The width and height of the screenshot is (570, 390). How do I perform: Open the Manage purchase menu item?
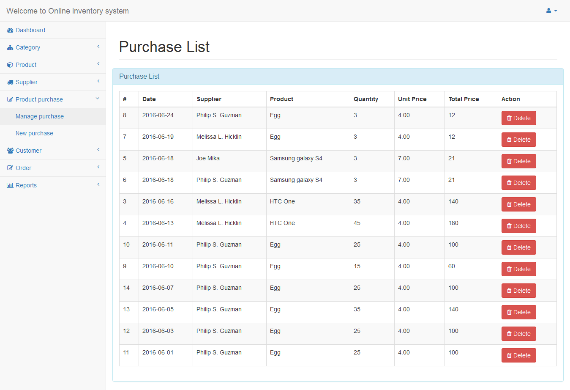pos(40,116)
